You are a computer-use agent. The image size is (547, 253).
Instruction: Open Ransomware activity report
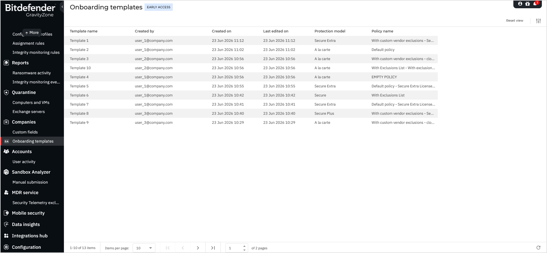[32, 73]
